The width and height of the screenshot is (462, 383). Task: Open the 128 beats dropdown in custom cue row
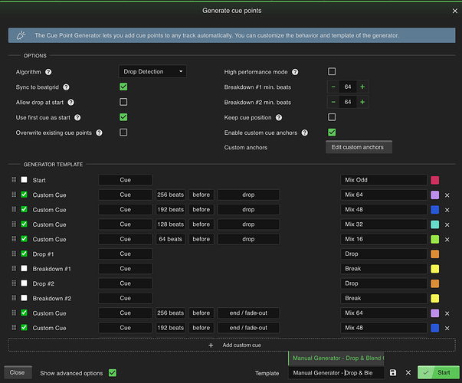[x=171, y=224]
